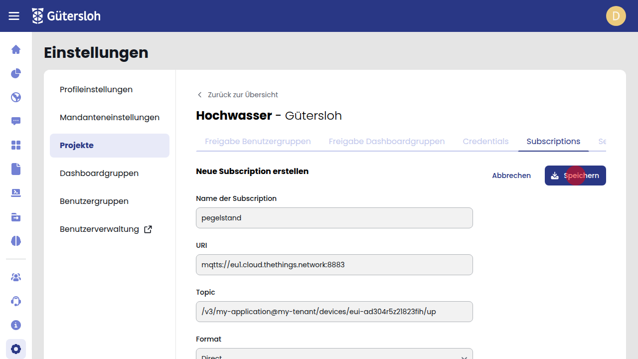Expand the Format dropdown
The height and width of the screenshot is (359, 638).
(334, 355)
